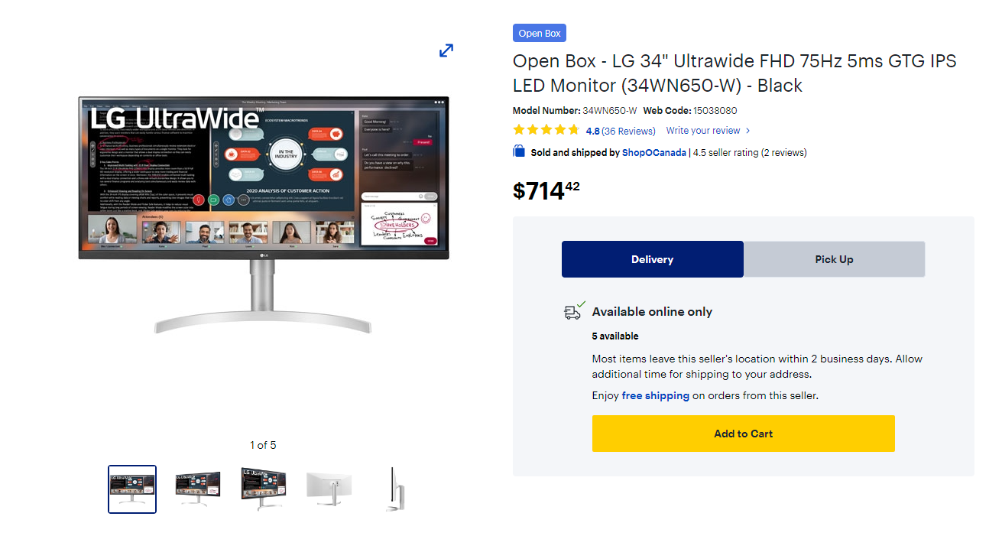Select the Delivery tab

pyautogui.click(x=652, y=259)
